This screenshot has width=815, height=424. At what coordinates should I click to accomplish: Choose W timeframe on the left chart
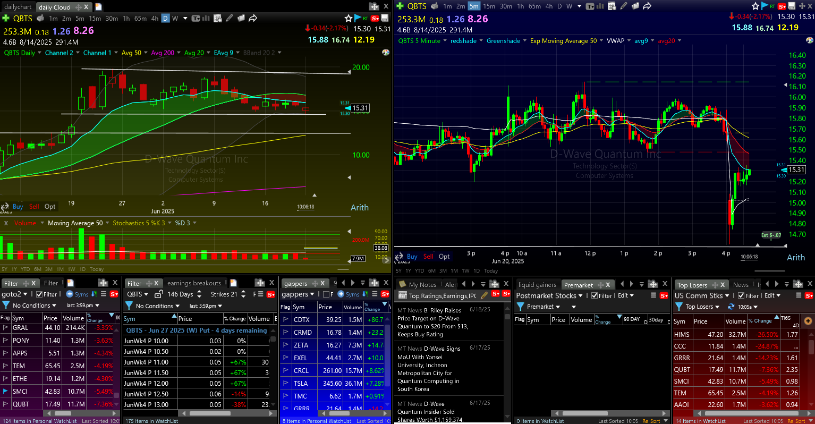pos(175,18)
